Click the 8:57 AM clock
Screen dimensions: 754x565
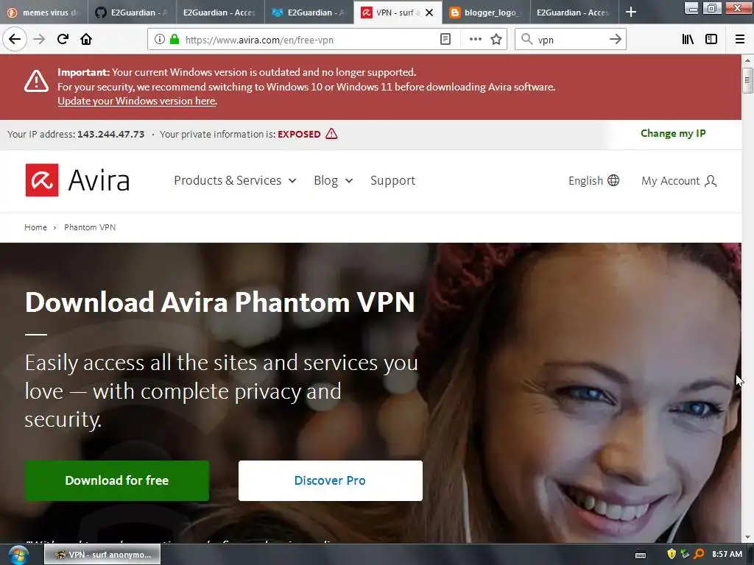point(727,554)
